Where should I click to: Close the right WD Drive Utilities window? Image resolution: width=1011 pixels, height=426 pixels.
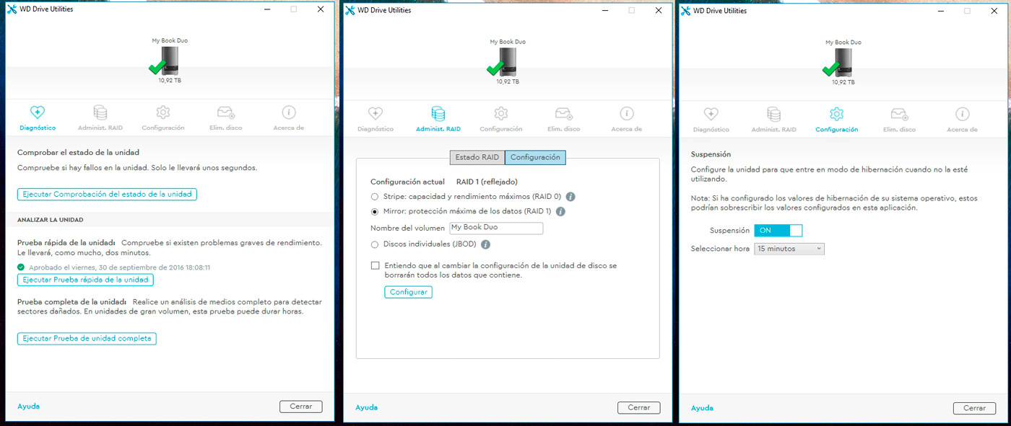click(994, 10)
